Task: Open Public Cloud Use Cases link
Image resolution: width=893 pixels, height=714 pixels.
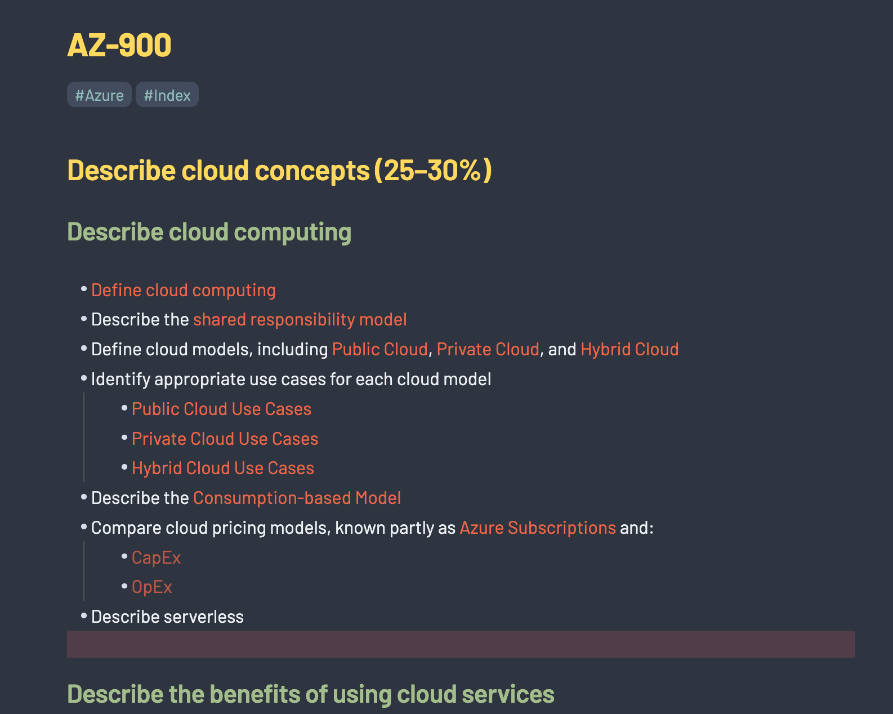Action: pyautogui.click(x=221, y=409)
